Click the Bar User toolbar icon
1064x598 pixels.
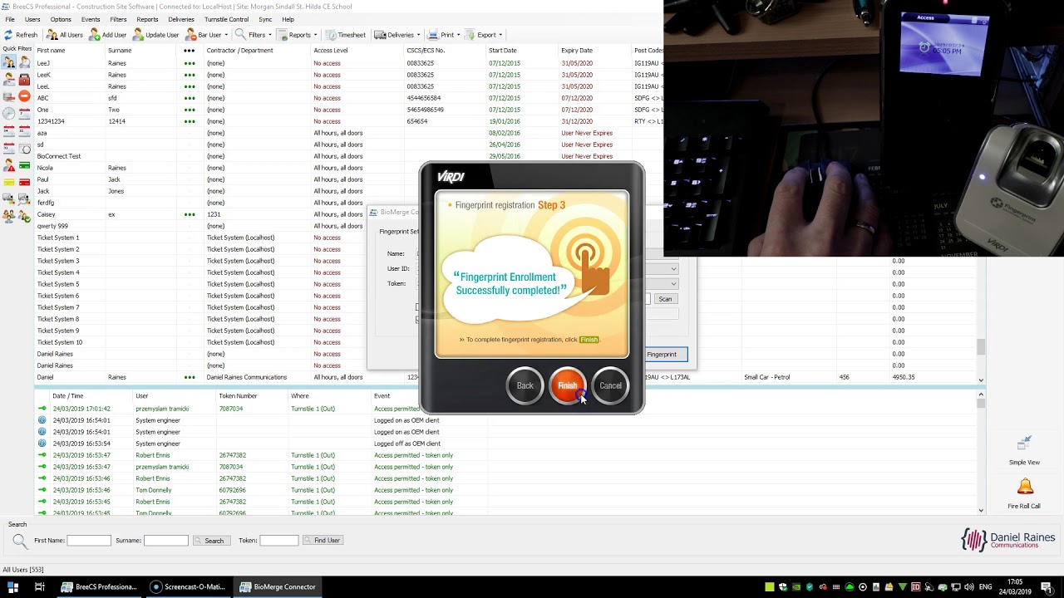pos(190,35)
